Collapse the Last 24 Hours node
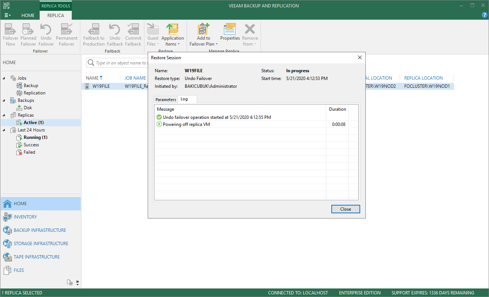Image resolution: width=489 pixels, height=297 pixels. tap(5, 130)
